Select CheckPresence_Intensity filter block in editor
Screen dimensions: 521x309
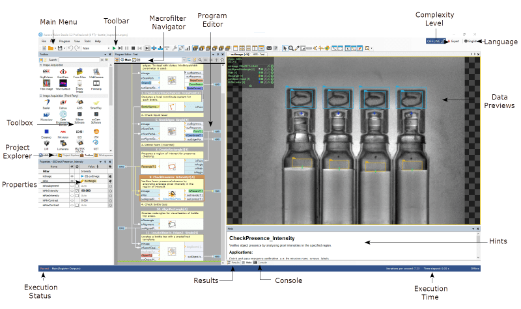pos(172,189)
